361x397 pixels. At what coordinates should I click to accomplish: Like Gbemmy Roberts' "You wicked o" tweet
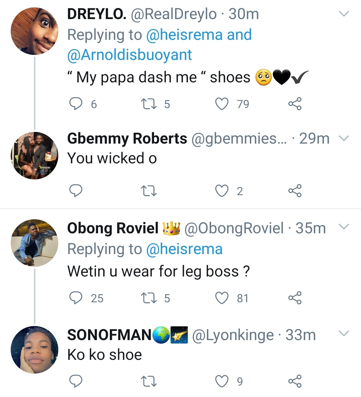(222, 191)
